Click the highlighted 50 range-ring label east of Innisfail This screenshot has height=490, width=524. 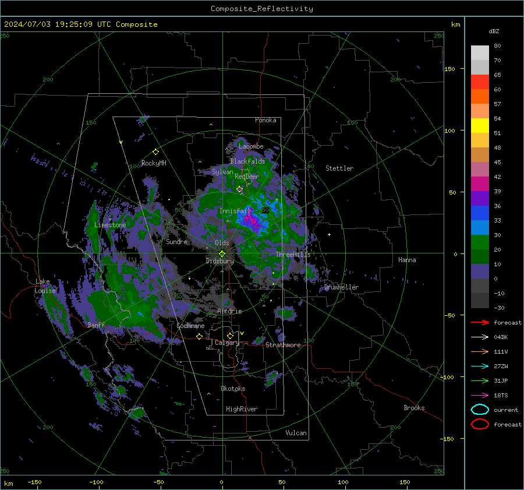(x=265, y=210)
